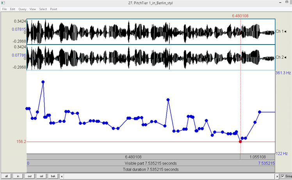Play the 'Visible part 7.535215 seconds' bar

coord(151,163)
